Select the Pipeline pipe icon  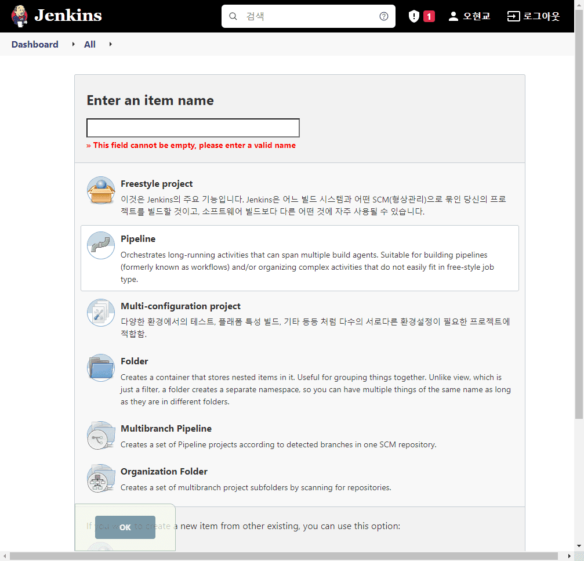tap(101, 245)
